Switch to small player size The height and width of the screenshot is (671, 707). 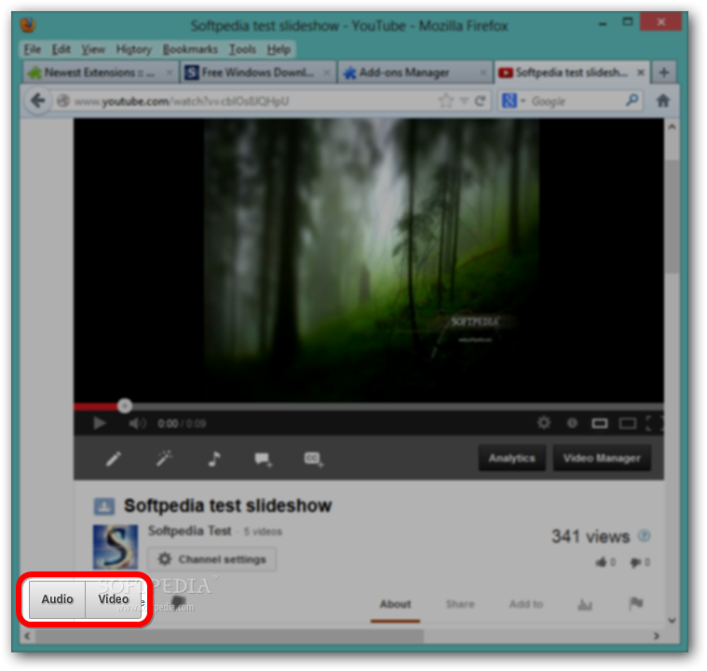(x=599, y=423)
